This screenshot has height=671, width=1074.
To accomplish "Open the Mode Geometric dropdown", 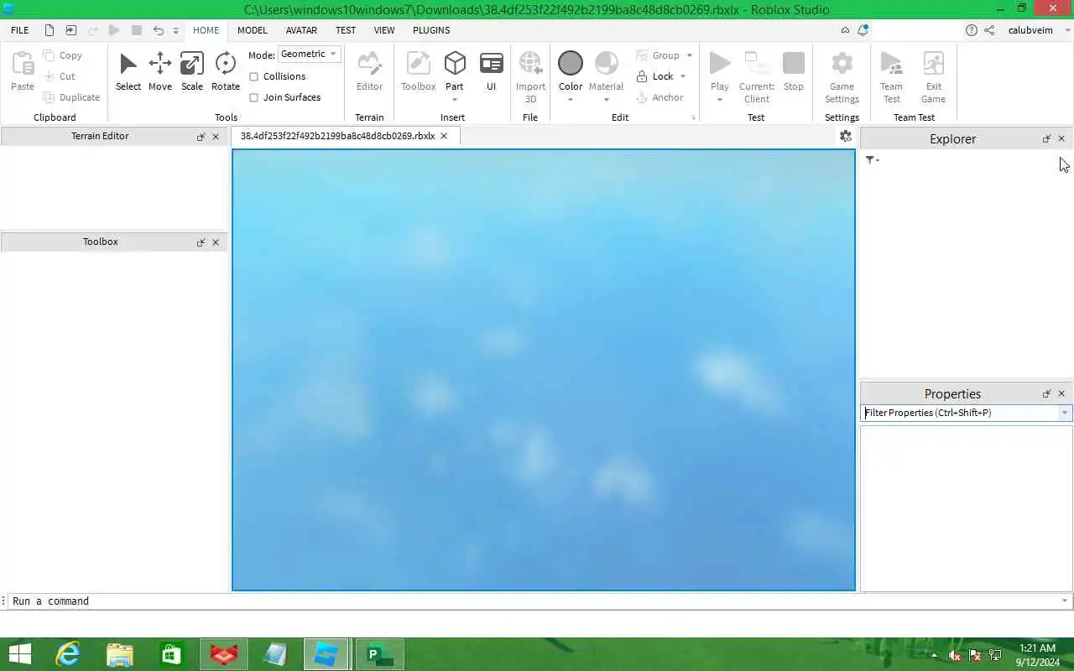I will click(309, 54).
